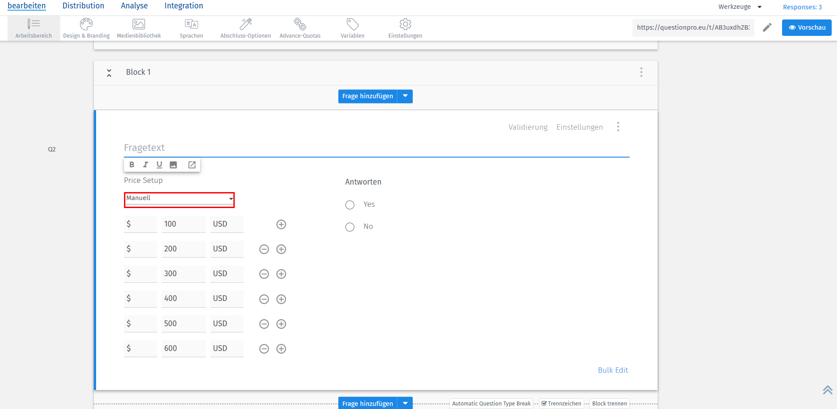Expand top Frage hinzufügen dropdown arrow

click(x=405, y=96)
